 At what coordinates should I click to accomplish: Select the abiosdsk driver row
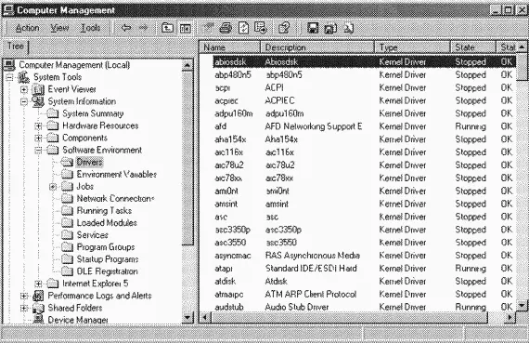365,62
